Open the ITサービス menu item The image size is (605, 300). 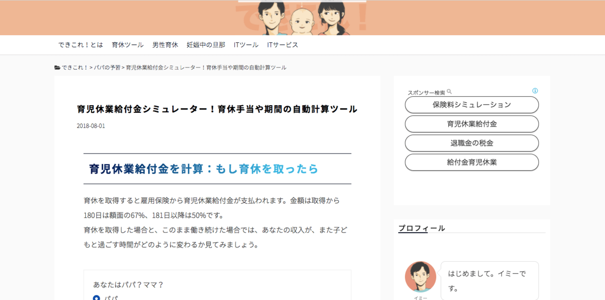pos(282,45)
